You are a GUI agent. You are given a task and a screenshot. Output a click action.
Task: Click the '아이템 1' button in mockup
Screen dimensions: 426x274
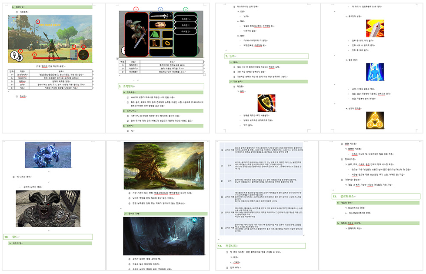tap(186, 19)
